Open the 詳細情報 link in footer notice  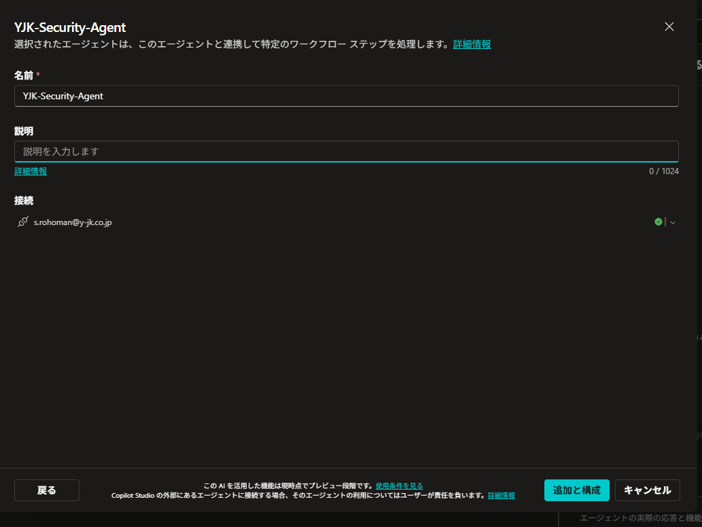click(501, 496)
